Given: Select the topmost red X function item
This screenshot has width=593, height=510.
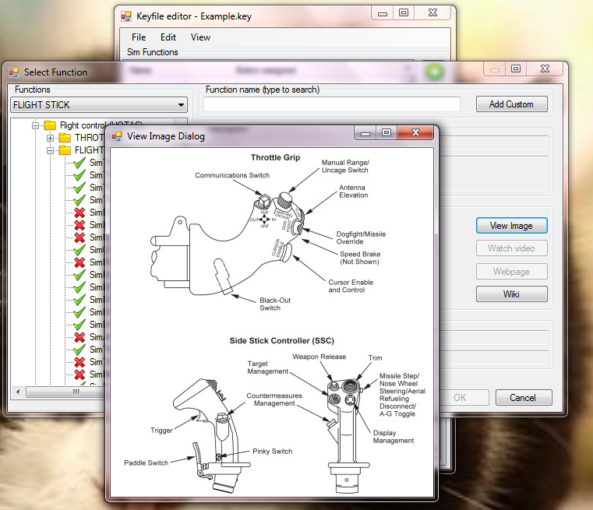Looking at the screenshot, I should click(79, 213).
